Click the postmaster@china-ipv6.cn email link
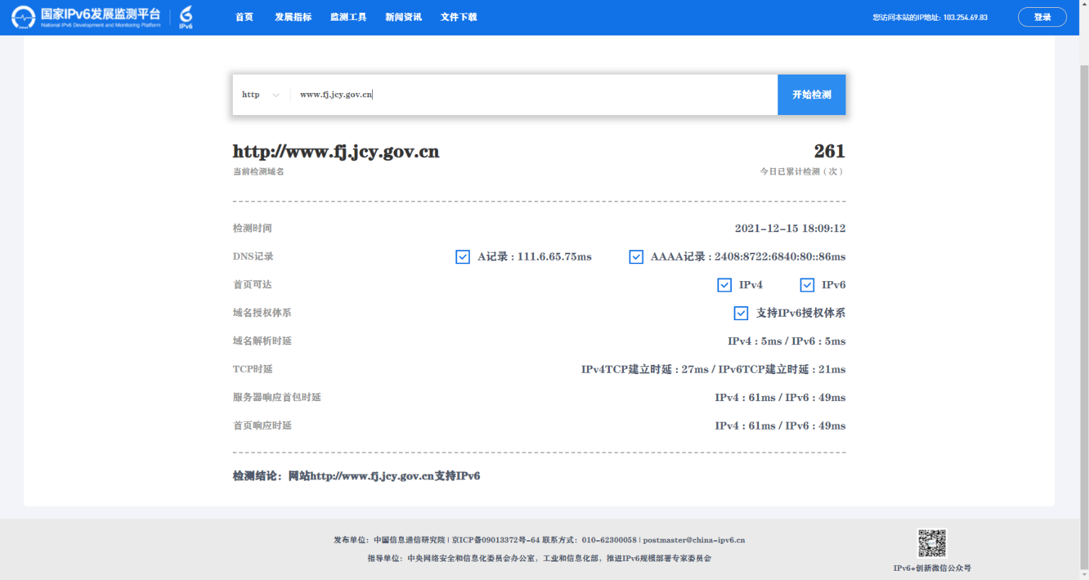 [694, 540]
